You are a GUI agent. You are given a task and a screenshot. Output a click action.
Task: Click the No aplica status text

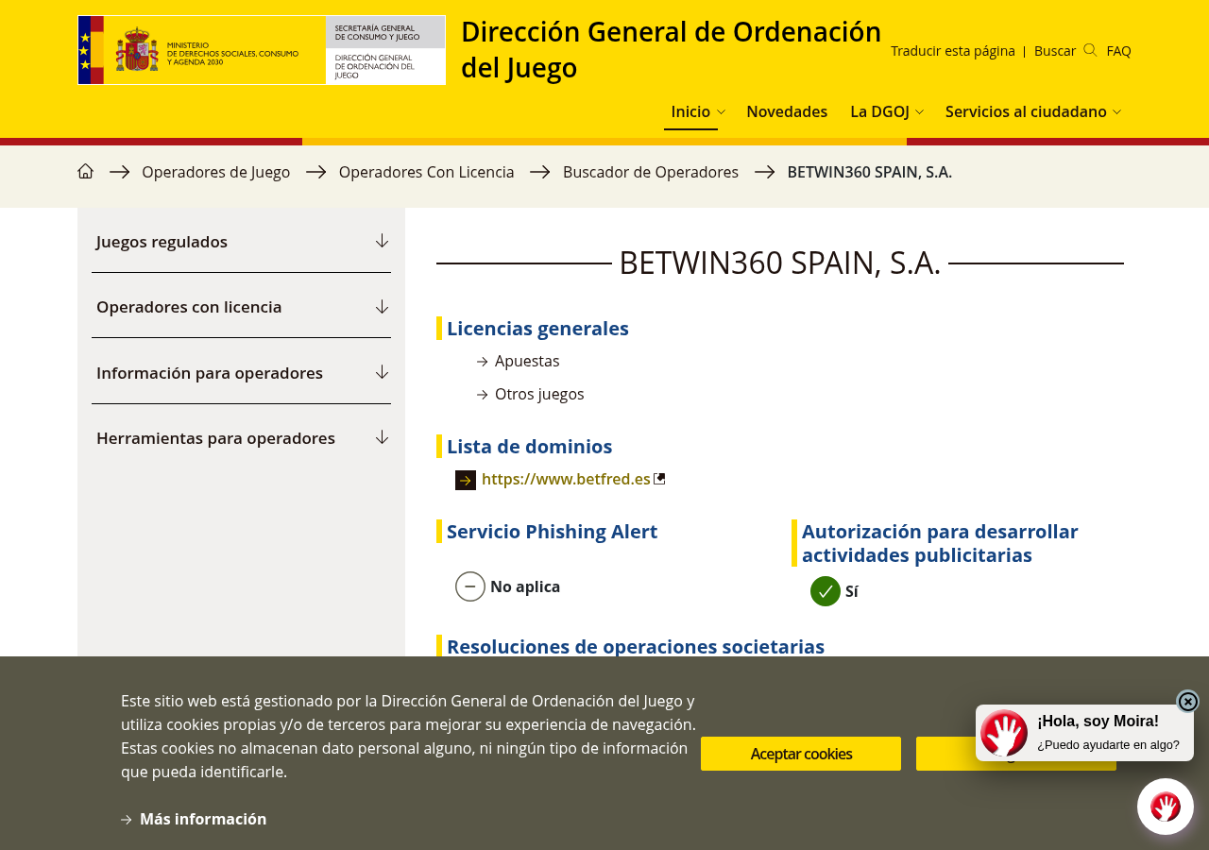point(525,586)
